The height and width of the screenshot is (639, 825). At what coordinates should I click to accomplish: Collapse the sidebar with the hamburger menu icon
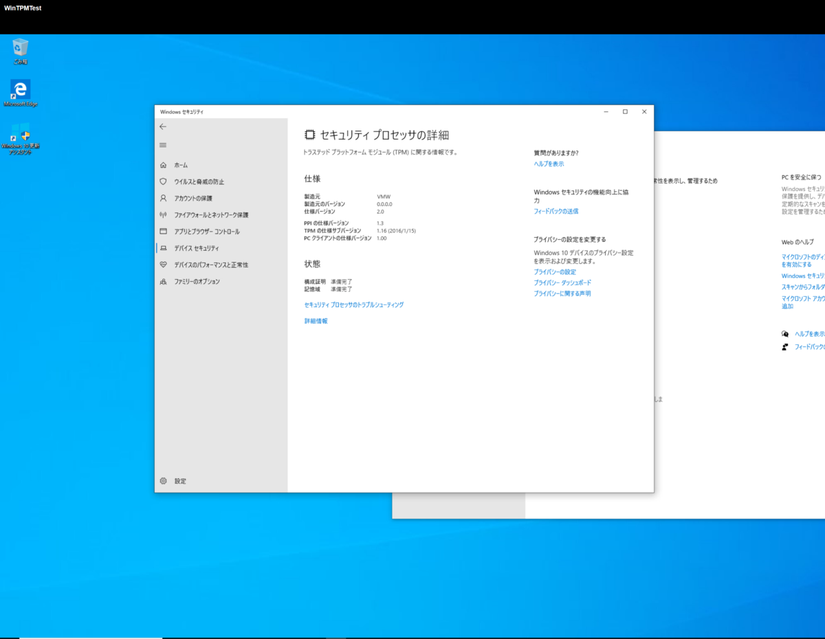(163, 145)
